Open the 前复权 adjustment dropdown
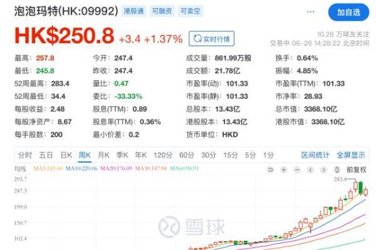 (357, 169)
